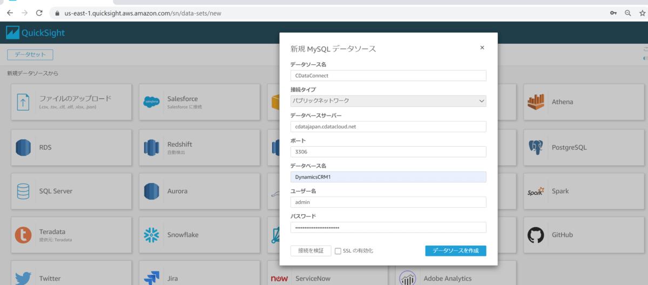
Task: Choose the Snowflake icon
Action: pos(152,235)
